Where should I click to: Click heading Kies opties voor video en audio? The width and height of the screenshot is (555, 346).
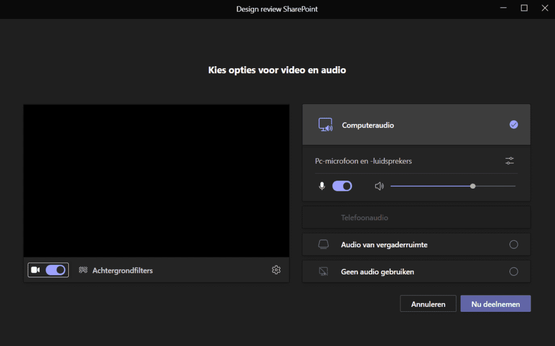pyautogui.click(x=277, y=70)
